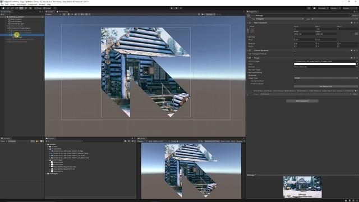Open the anchor presets box
The image size is (359, 202).
[x=252, y=30]
